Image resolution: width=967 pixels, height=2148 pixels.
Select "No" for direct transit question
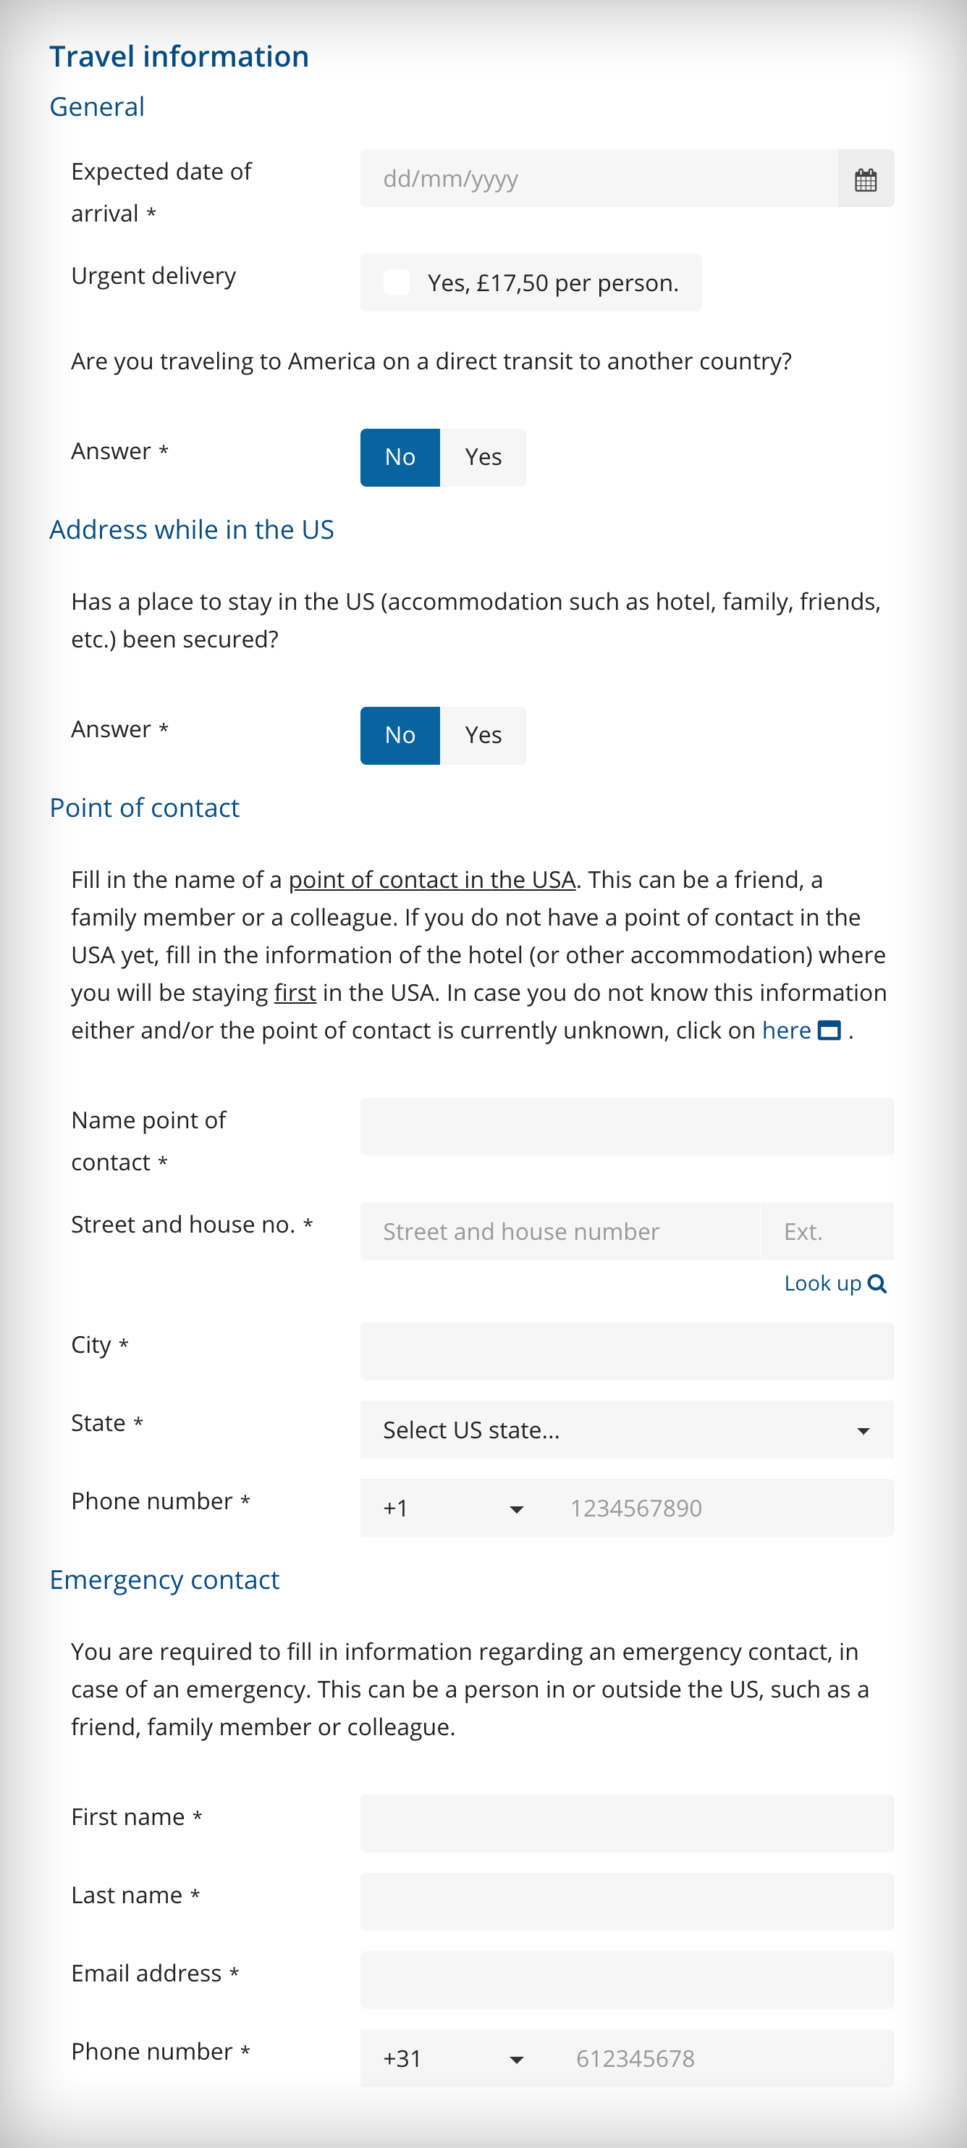(x=400, y=457)
